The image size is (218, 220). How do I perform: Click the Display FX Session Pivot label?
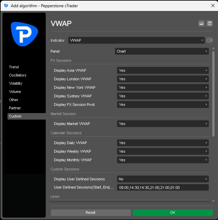tap(74, 105)
